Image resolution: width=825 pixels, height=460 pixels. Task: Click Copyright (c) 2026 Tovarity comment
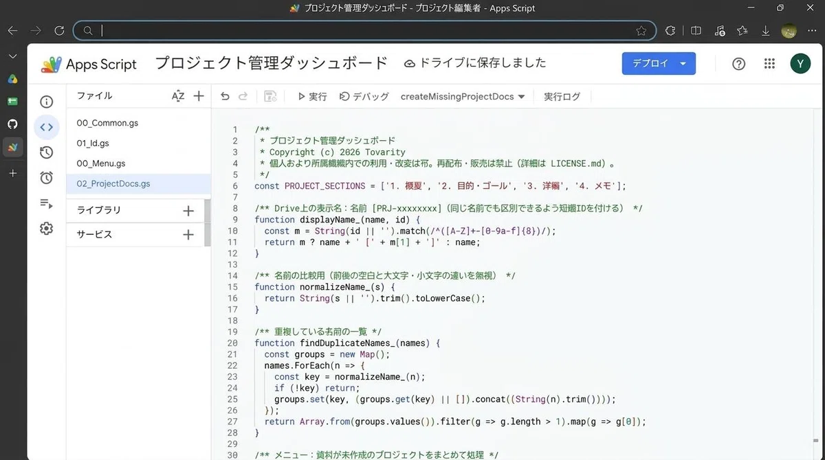point(332,152)
